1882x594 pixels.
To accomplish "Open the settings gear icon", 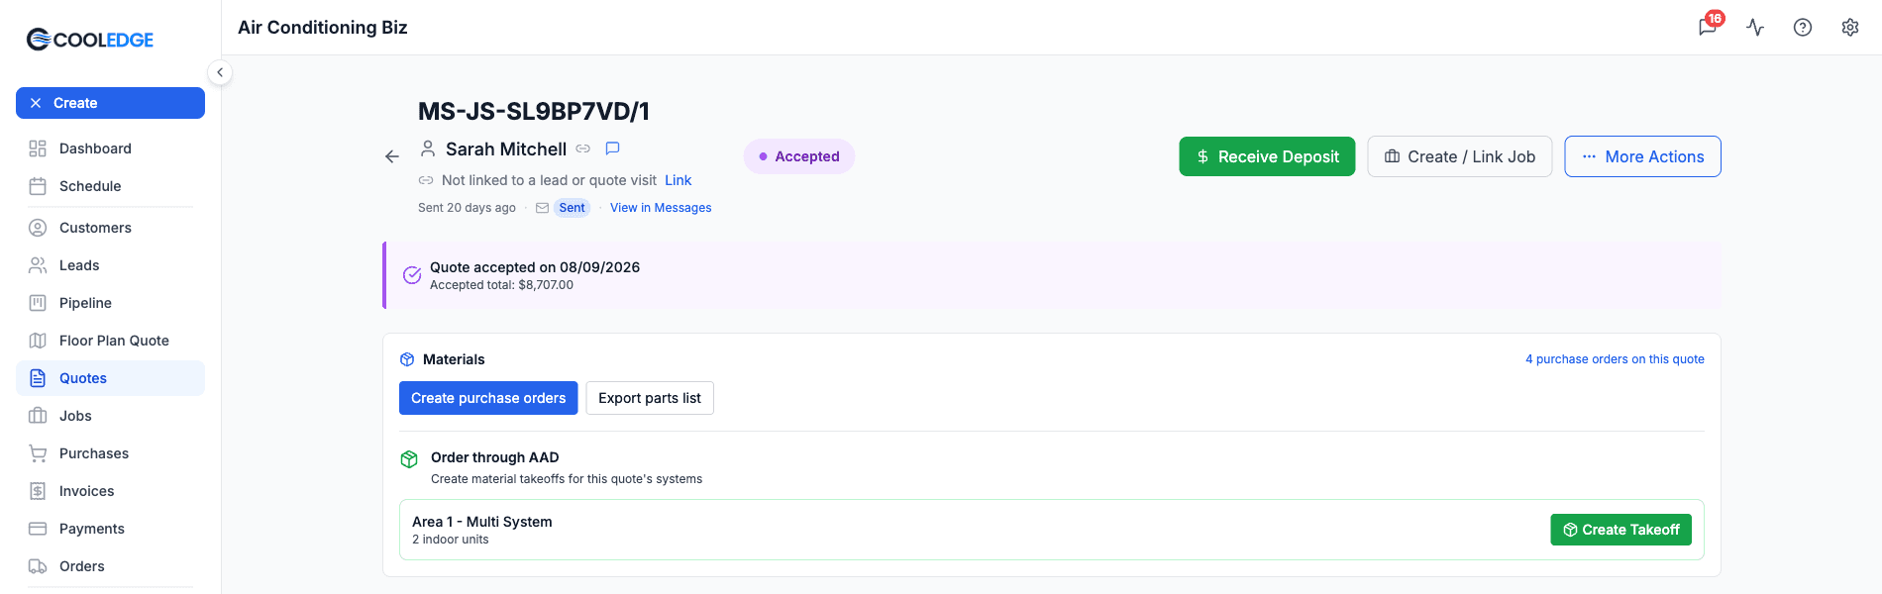I will point(1850,28).
